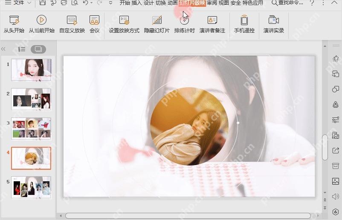Screen dimensions: 342x220
Task: Open the archive box icon in sidebar
Action: [336, 166]
